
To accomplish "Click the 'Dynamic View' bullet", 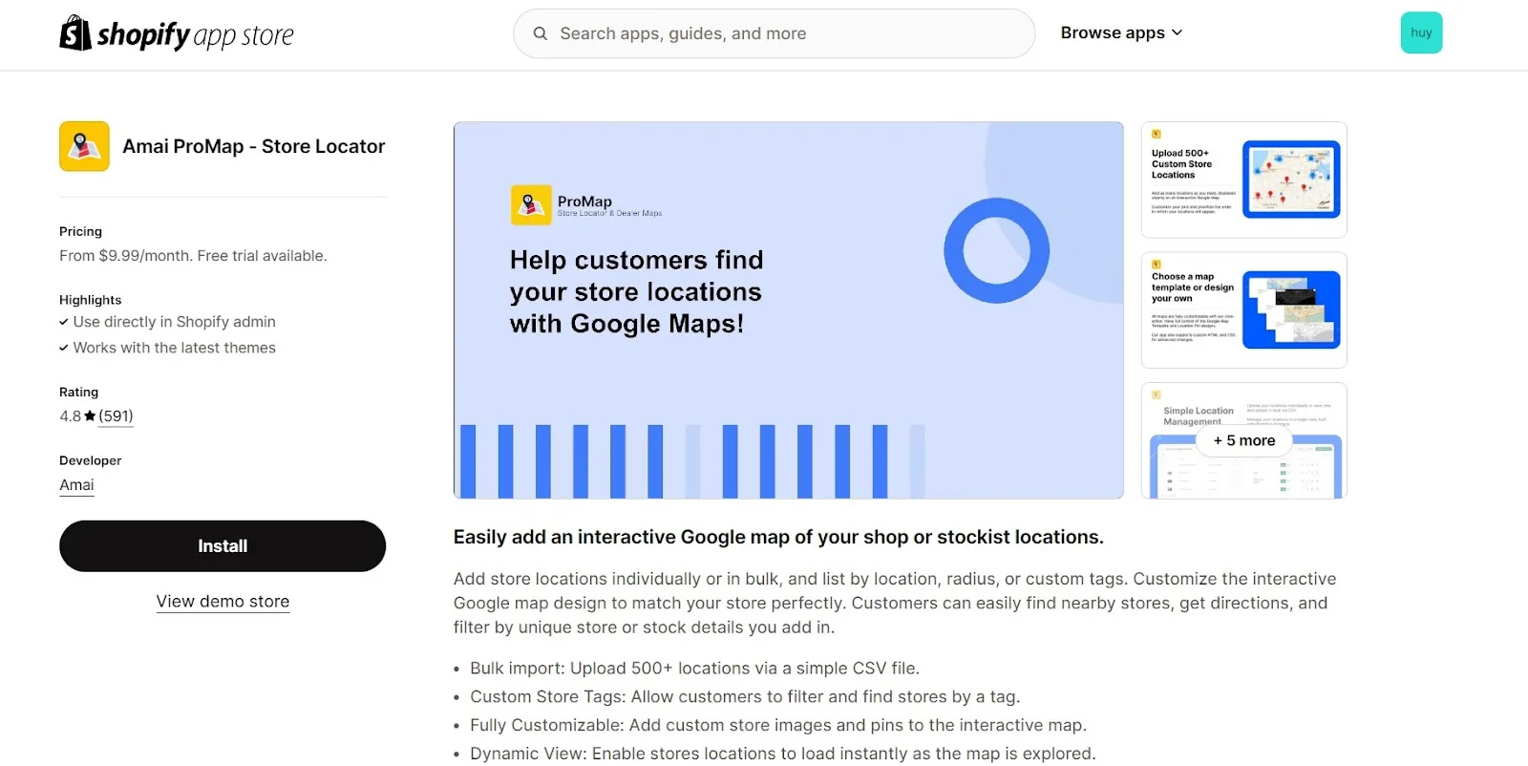I will click(x=783, y=754).
